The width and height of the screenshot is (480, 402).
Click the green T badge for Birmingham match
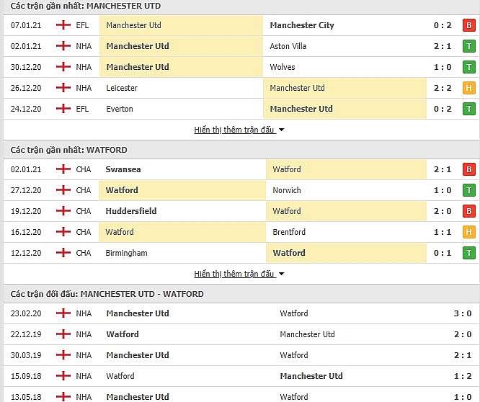(x=468, y=253)
